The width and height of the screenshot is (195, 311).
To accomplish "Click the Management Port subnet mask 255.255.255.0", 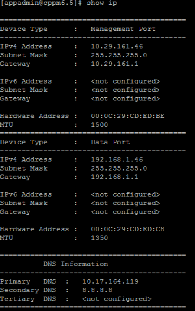I will tap(119, 55).
